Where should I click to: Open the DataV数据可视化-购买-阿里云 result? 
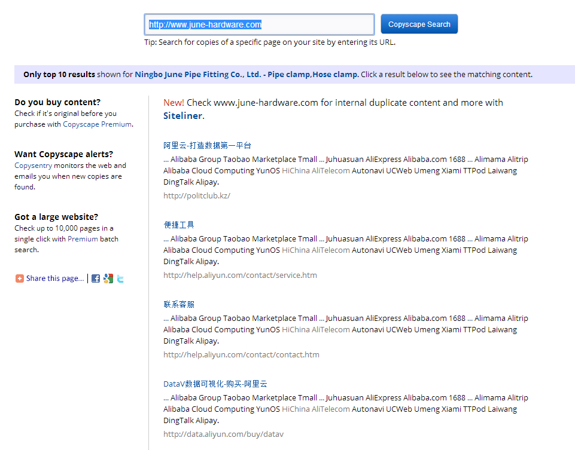point(215,384)
